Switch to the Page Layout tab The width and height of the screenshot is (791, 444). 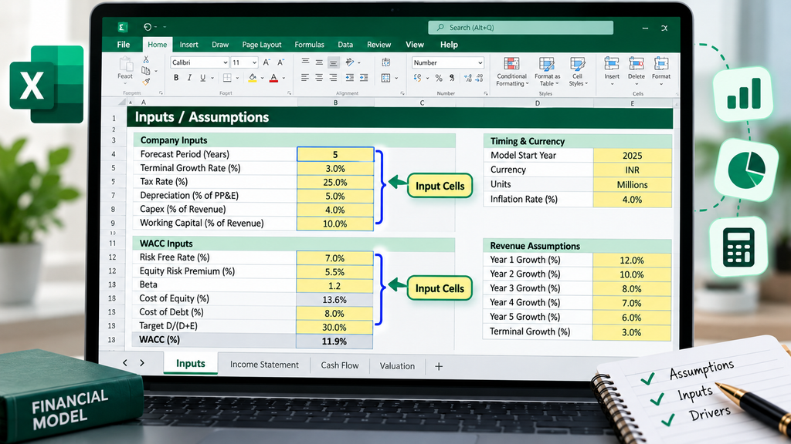261,44
